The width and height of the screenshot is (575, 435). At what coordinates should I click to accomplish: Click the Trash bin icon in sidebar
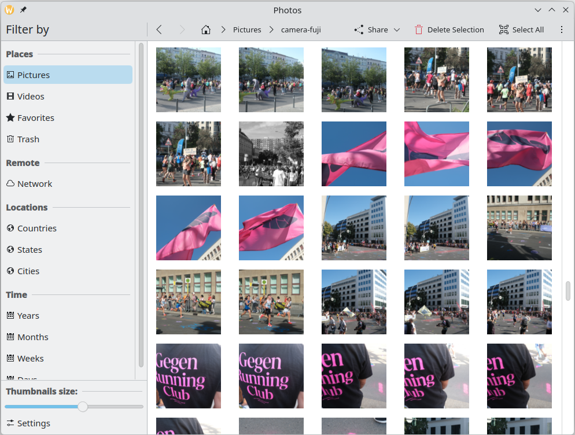pyautogui.click(x=10, y=139)
